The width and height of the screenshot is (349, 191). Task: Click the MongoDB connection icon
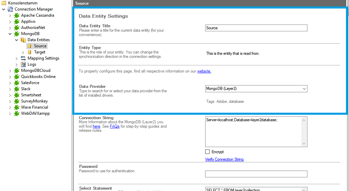pos(17,34)
